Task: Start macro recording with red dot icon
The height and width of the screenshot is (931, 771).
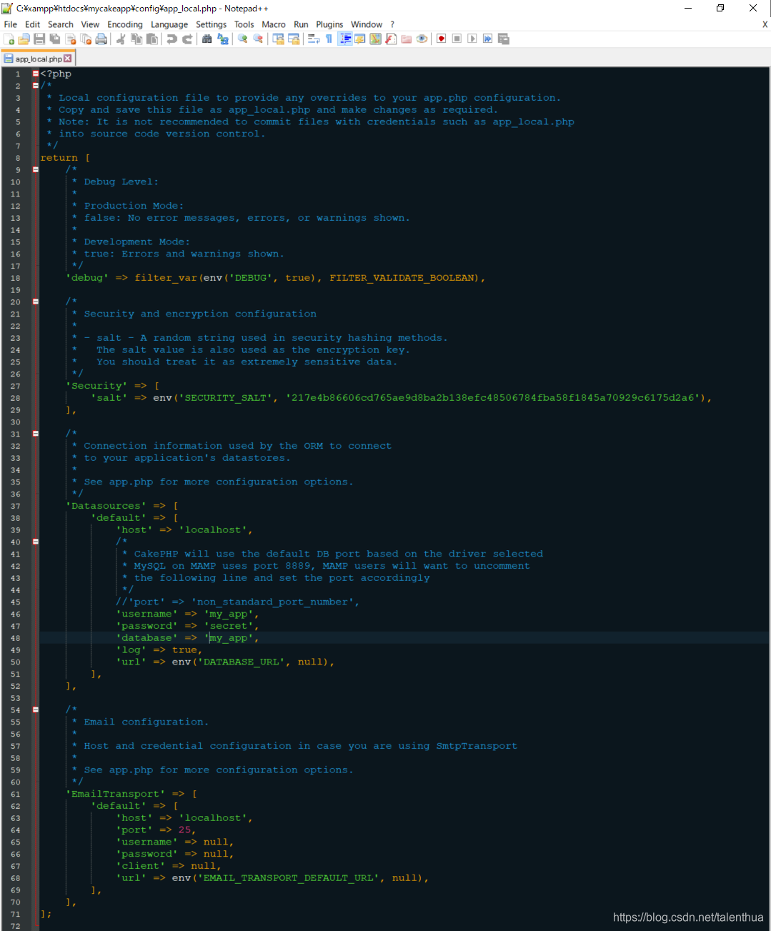Action: tap(442, 39)
